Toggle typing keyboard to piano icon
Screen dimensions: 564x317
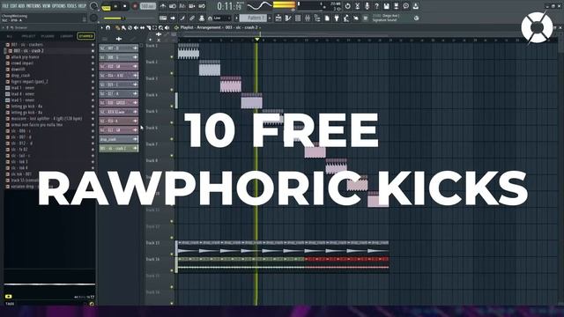(x=163, y=18)
